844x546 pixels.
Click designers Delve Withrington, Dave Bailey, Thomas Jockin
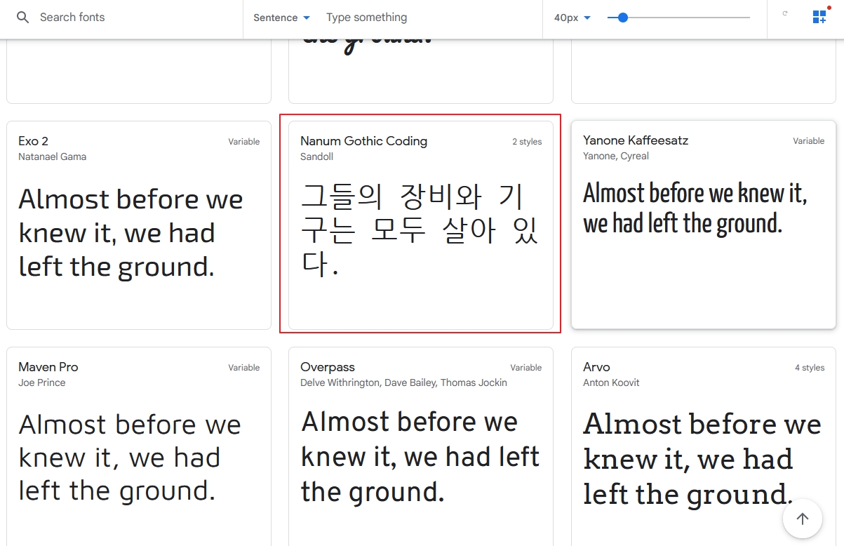pos(403,382)
